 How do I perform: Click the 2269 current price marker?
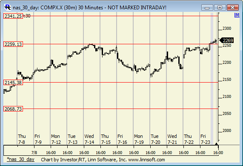(x=226, y=40)
